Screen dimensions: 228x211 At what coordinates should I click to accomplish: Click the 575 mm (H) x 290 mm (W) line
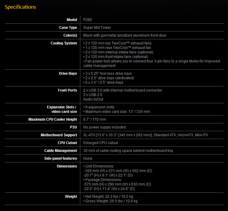pyautogui.click(x=117, y=184)
